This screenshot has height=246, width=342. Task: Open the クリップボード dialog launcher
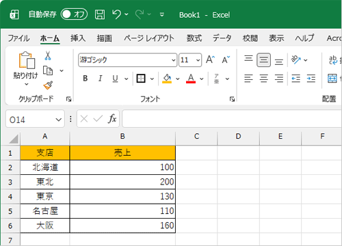[x=68, y=99]
